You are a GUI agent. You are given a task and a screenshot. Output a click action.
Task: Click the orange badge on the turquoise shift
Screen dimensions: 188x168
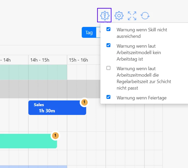(x=55, y=135)
